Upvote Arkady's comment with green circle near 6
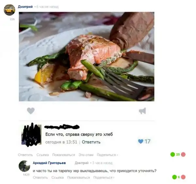Image resolution: width=196 pixels, height=184 pixels. [x=174, y=177]
